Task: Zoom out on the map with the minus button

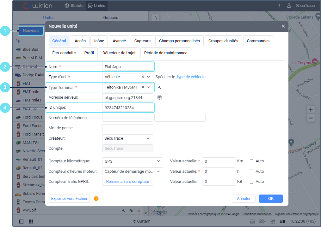Action: [x=311, y=118]
